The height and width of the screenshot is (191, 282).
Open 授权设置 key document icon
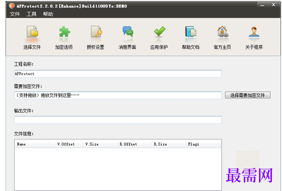coord(96,31)
